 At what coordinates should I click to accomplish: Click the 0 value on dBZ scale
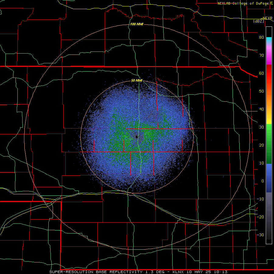(263, 181)
